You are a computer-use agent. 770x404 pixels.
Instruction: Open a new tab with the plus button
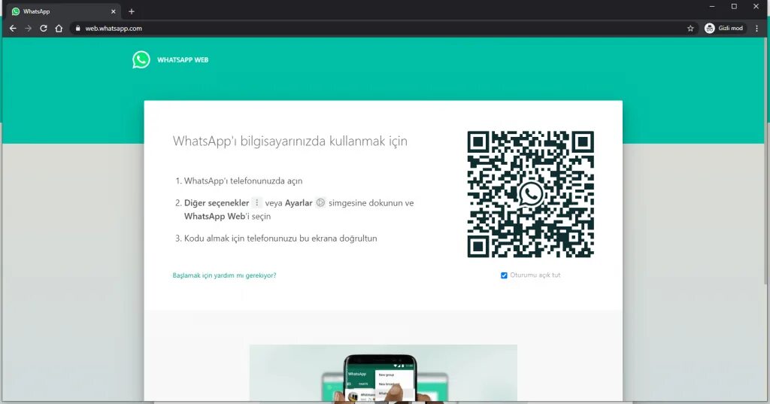132,11
